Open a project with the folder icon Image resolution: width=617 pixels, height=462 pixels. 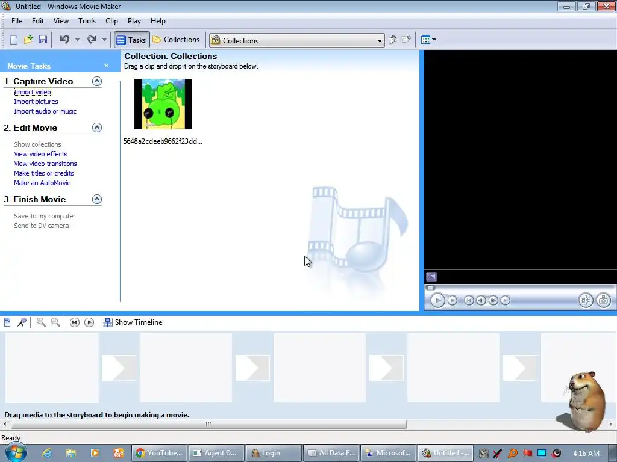(28, 40)
